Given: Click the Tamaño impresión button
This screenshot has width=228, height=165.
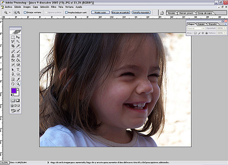Looking at the screenshot, I should click(x=141, y=12).
